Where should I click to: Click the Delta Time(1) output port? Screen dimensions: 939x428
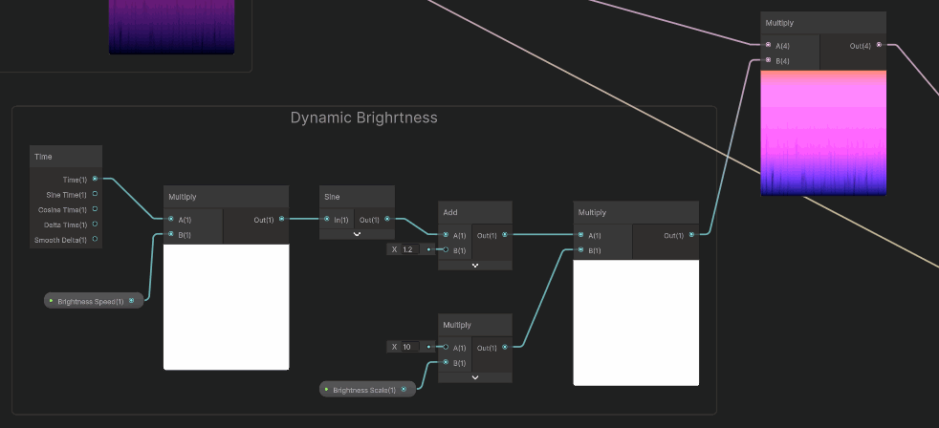(x=95, y=224)
